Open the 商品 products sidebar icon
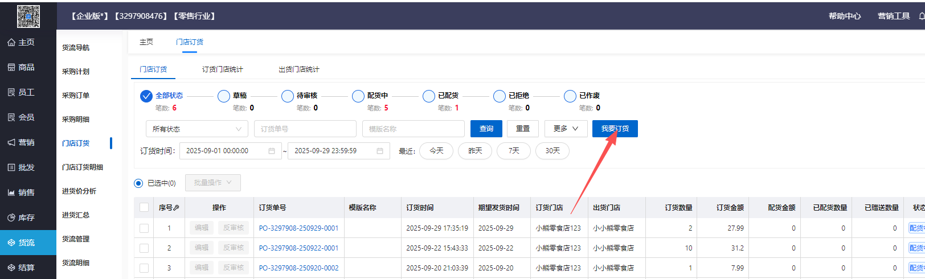Image resolution: width=925 pixels, height=279 pixels. point(11,68)
